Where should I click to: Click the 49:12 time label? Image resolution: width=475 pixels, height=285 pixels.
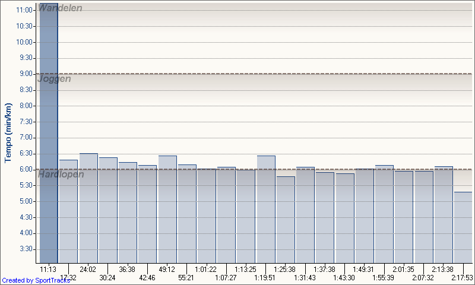click(167, 269)
